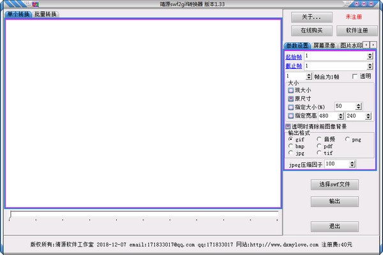Viewport: 383px width, 255px height.
Task: Switch to 单个转换 tab
Action: (19, 14)
